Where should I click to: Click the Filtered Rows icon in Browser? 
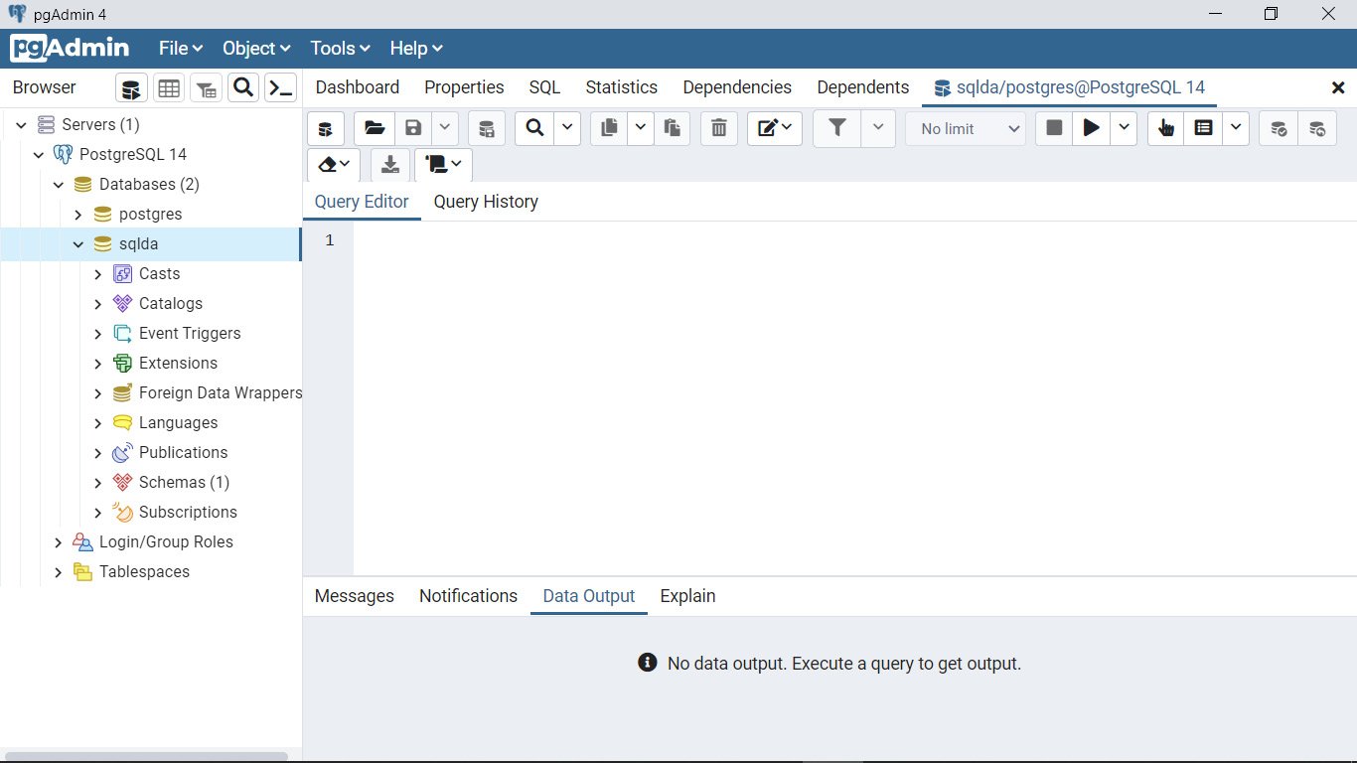(x=206, y=88)
